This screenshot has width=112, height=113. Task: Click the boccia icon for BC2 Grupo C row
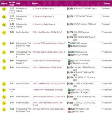coord(4,44)
